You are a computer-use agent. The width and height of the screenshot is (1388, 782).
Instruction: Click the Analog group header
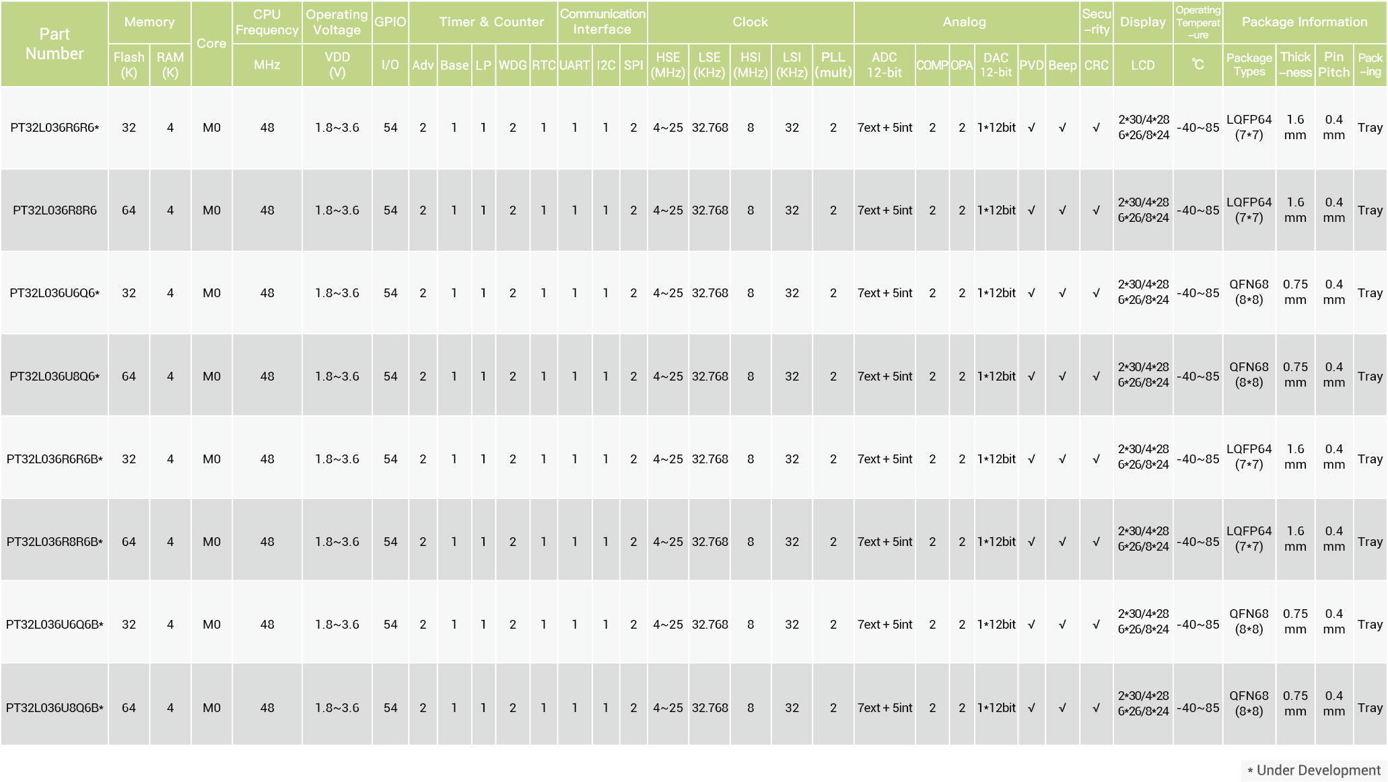[964, 22]
